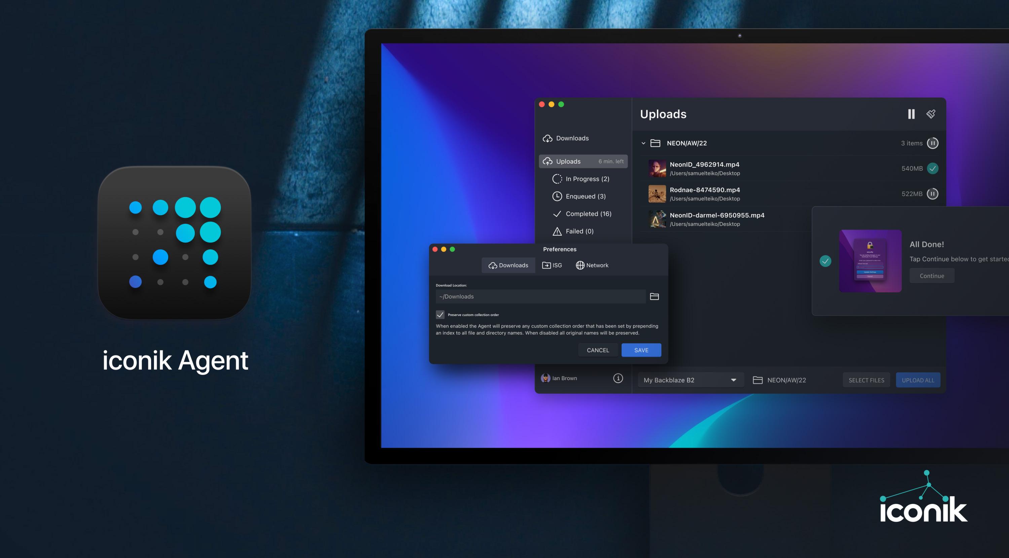Switch to the Network preferences tab

point(592,265)
